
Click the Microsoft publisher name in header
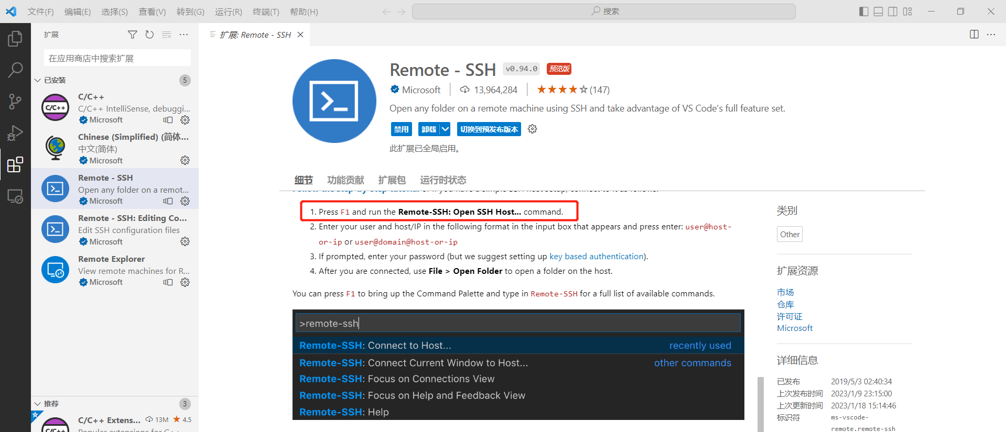[421, 90]
